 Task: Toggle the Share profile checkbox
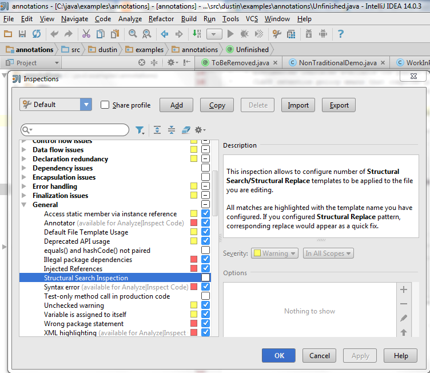pyautogui.click(x=105, y=105)
